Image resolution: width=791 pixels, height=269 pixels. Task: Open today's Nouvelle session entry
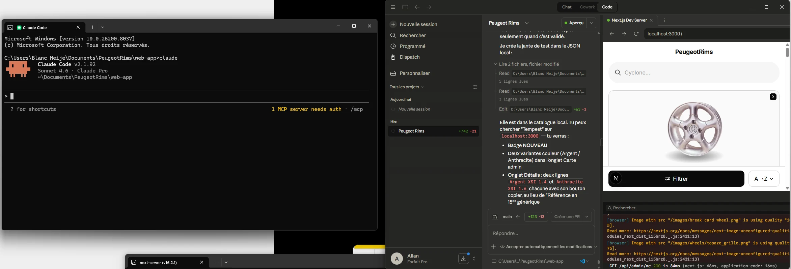[x=433, y=109]
